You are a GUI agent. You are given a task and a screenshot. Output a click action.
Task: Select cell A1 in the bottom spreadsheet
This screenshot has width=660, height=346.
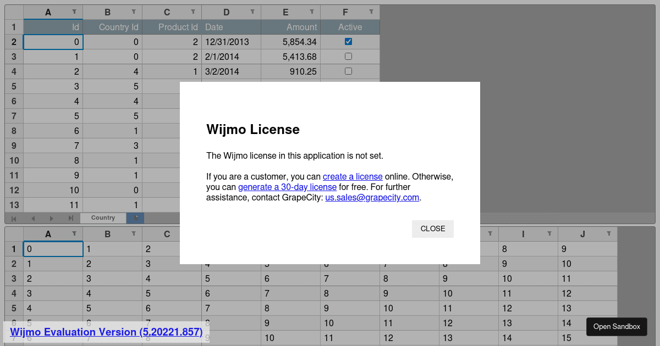click(53, 249)
